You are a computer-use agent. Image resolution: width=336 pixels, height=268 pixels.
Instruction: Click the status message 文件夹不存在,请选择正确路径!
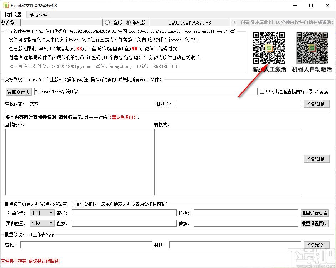tap(31, 261)
